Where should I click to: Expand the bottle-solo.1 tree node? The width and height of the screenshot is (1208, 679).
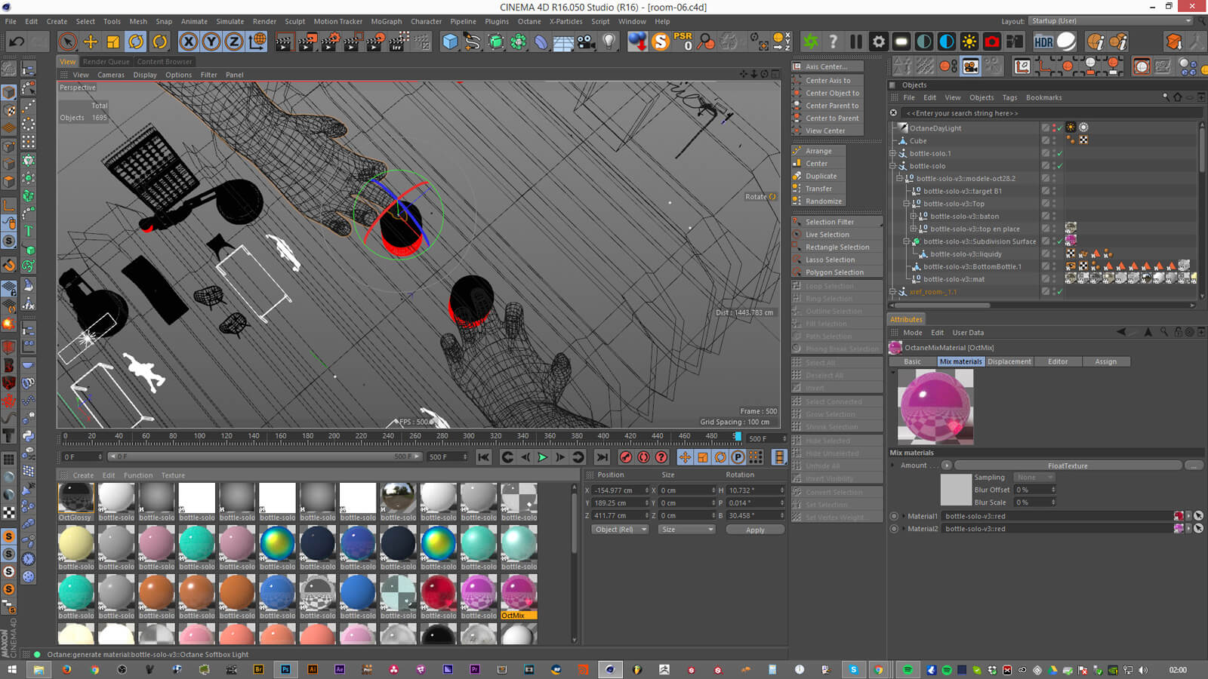point(892,153)
